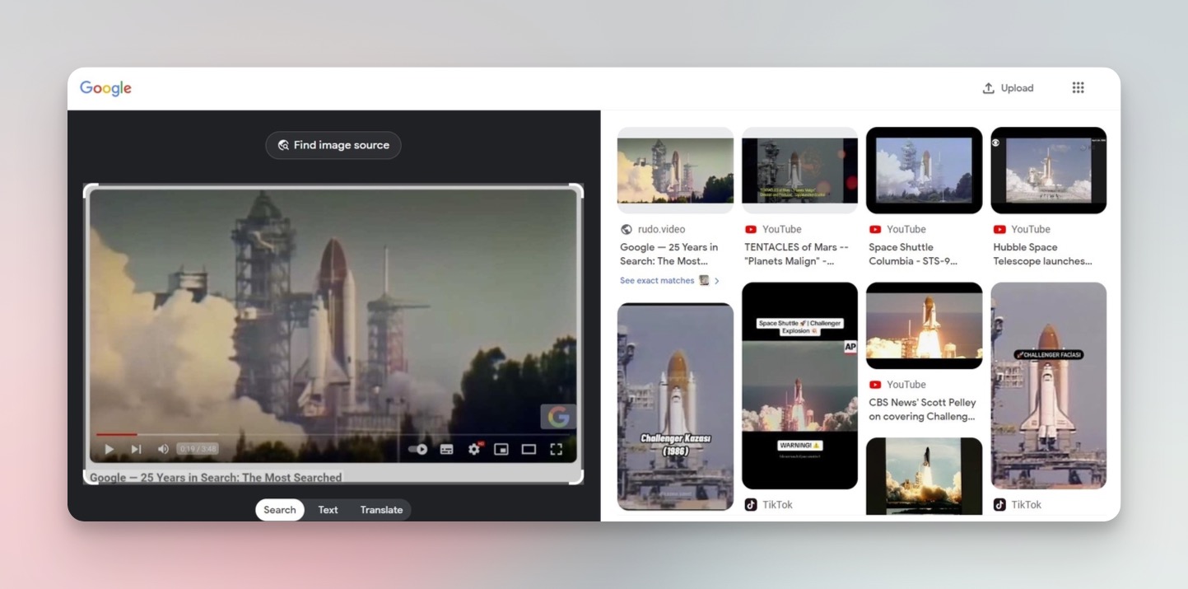The height and width of the screenshot is (589, 1188).
Task: Open YouTube player settings gear
Action: tap(473, 449)
